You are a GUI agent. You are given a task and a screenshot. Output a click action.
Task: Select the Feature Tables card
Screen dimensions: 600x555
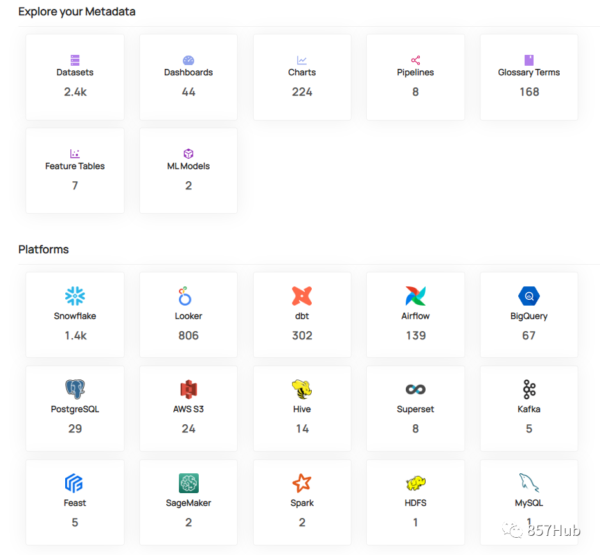point(75,170)
